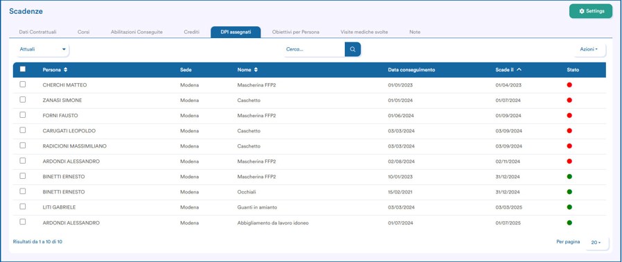
Task: Click name ZANASI SIMONE
Action: [x=62, y=101]
